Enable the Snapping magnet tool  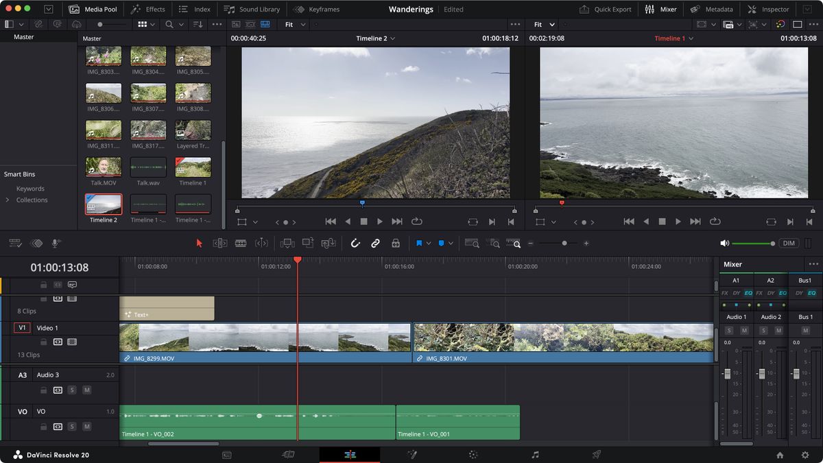pos(355,243)
